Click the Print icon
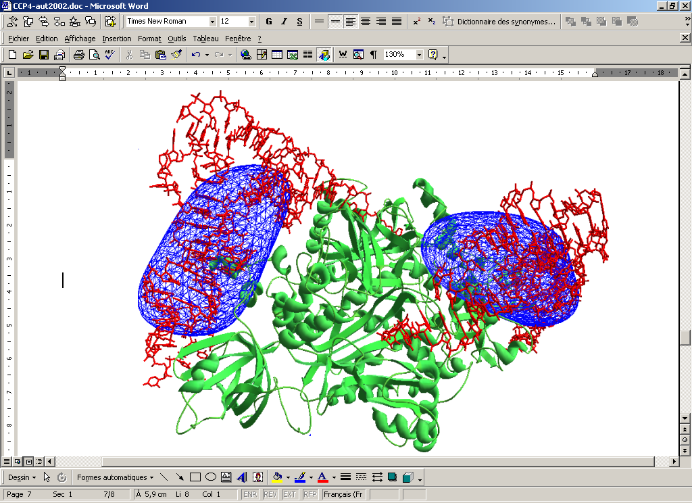Screen dimensions: 692x503 point(78,55)
